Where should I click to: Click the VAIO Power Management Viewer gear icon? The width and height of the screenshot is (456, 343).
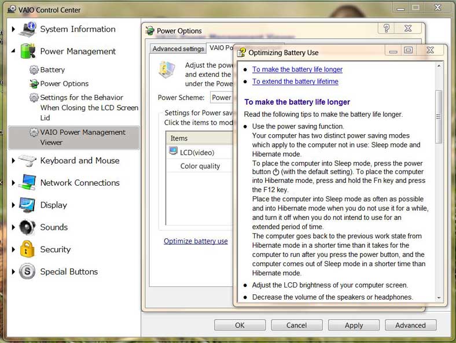click(x=34, y=132)
